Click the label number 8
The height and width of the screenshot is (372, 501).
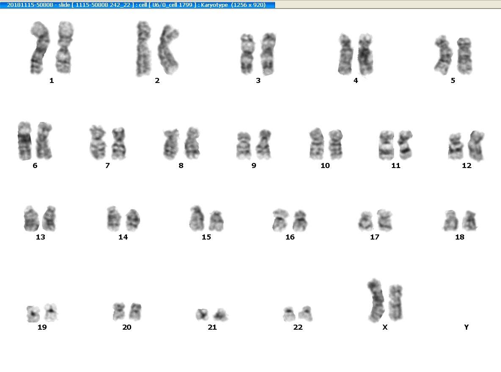pos(181,165)
